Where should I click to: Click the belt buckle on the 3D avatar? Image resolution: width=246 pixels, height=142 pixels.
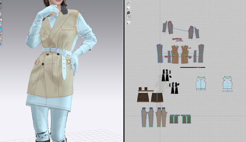53,50
